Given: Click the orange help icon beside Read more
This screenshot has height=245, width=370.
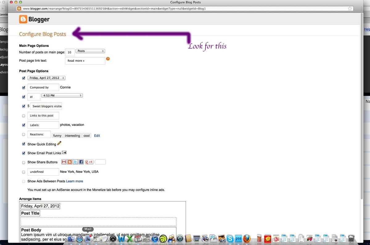Looking at the screenshot, I should [108, 59].
